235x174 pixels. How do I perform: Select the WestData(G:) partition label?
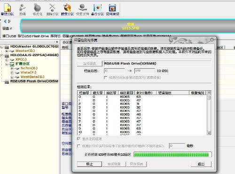pyautogui.click(x=32, y=77)
